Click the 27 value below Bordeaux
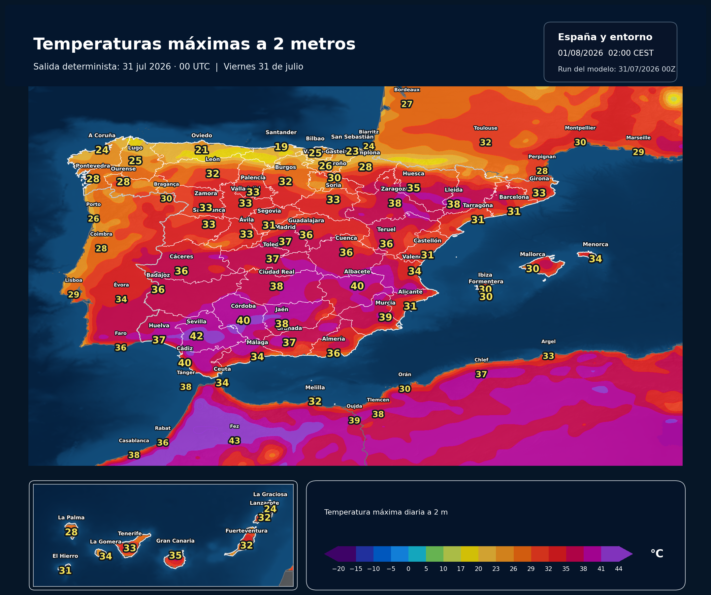 (406, 104)
